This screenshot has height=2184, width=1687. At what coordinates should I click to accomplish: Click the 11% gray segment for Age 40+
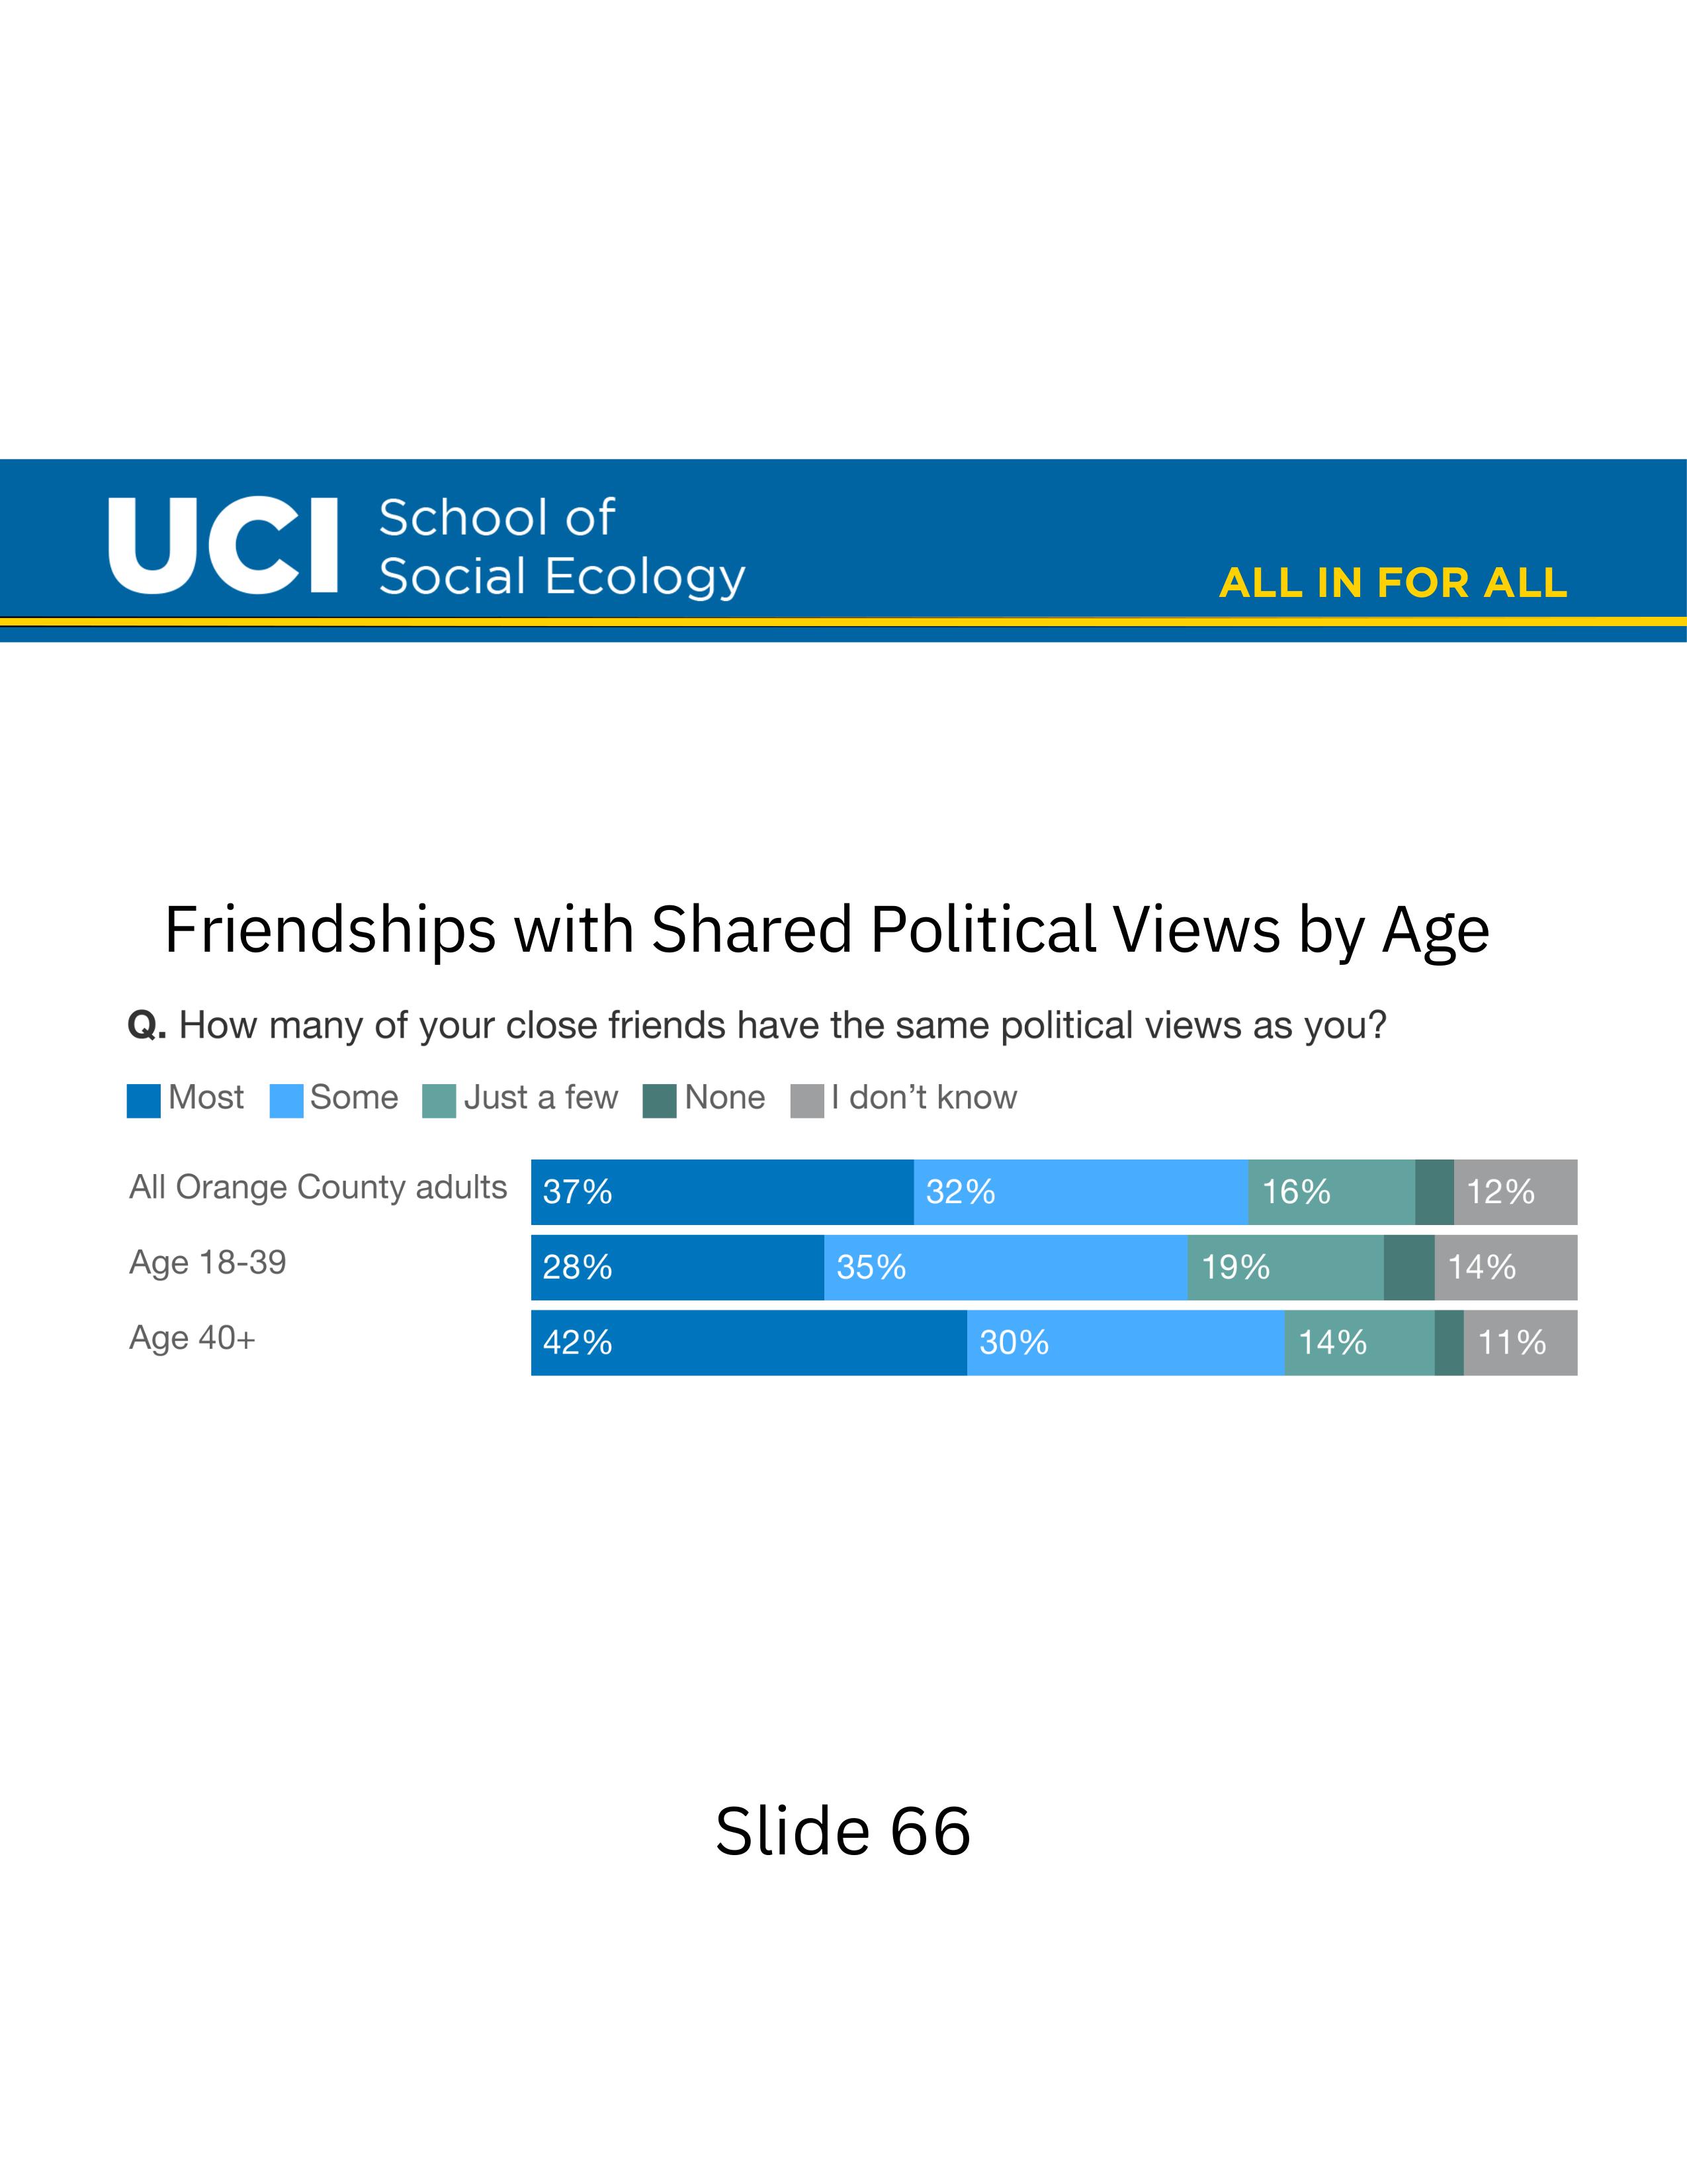point(1520,1342)
